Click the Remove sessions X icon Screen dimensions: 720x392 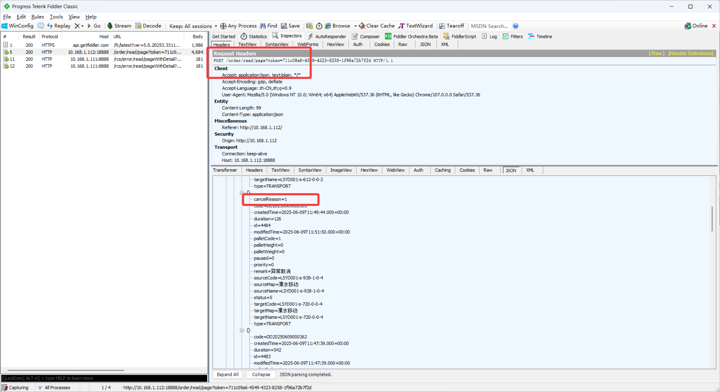(77, 26)
